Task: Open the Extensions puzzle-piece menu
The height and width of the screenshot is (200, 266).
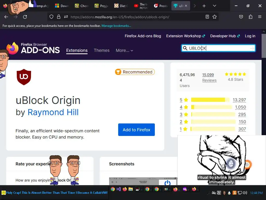Action: coord(250,17)
